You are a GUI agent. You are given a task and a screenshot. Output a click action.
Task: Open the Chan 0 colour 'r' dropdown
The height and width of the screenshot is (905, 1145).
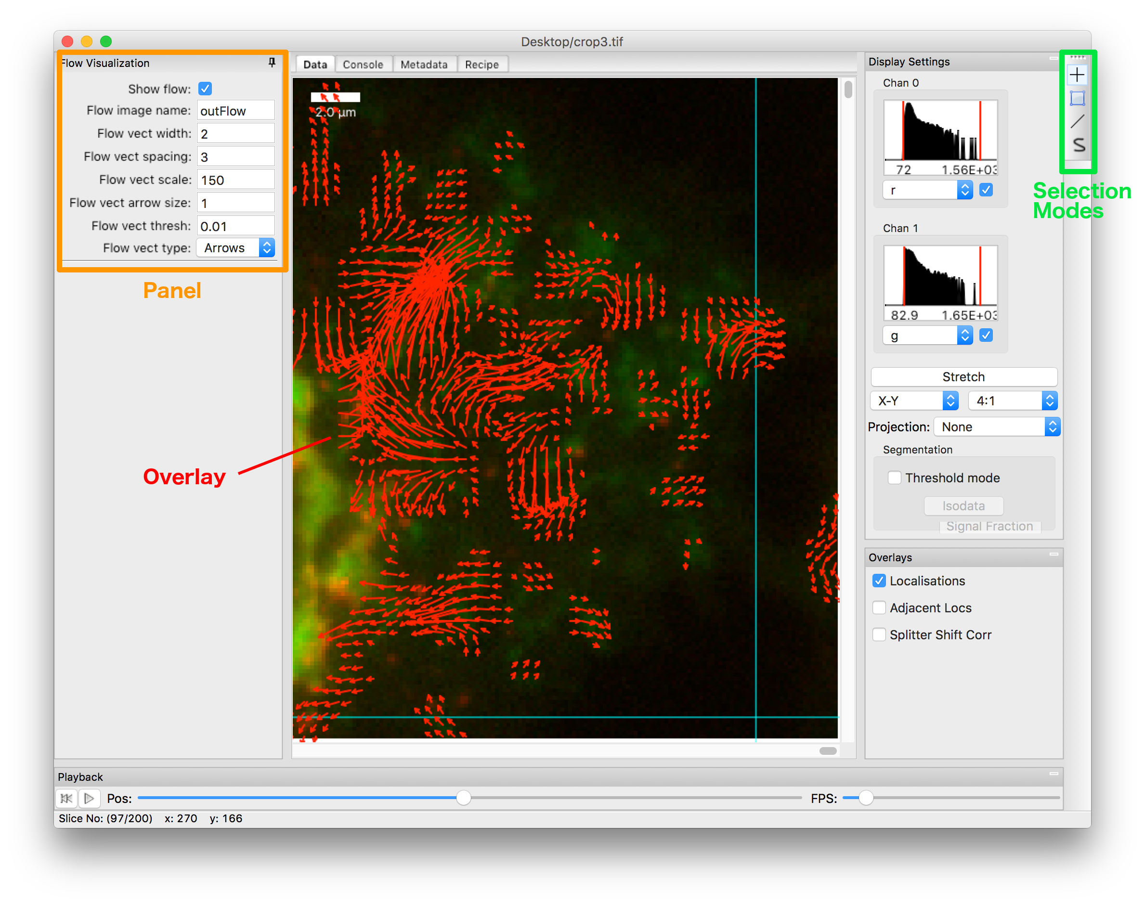point(927,190)
